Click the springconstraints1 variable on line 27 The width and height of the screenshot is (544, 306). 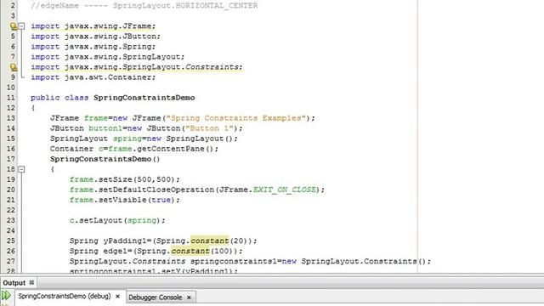pos(234,261)
